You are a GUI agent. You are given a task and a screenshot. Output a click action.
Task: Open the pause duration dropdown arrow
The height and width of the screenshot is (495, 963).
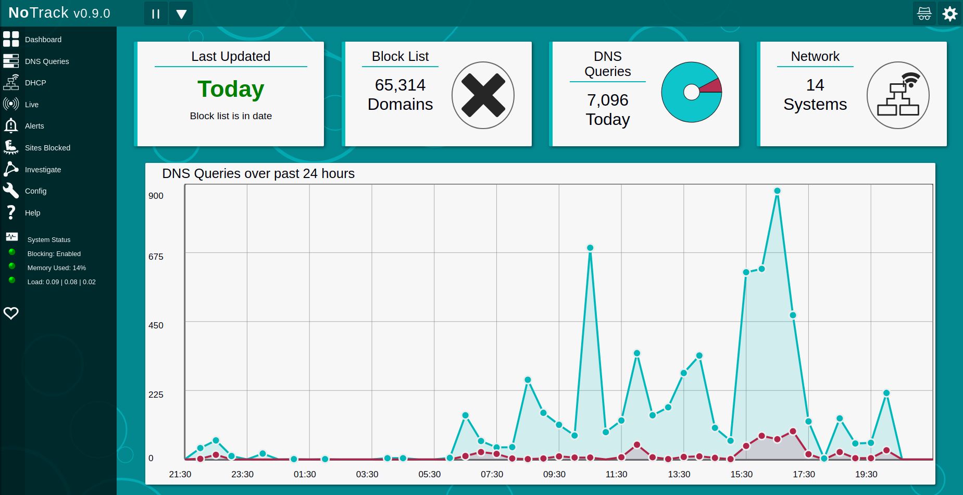(181, 14)
